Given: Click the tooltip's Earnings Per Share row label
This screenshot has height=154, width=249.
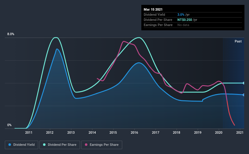Looking at the screenshot, I should pyautogui.click(x=158, y=25).
